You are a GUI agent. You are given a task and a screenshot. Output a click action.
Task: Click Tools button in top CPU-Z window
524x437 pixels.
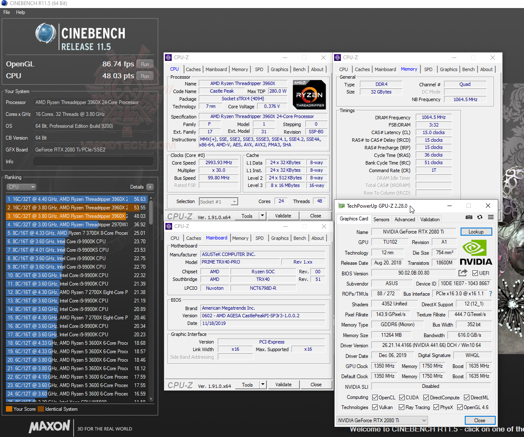pyautogui.click(x=247, y=216)
